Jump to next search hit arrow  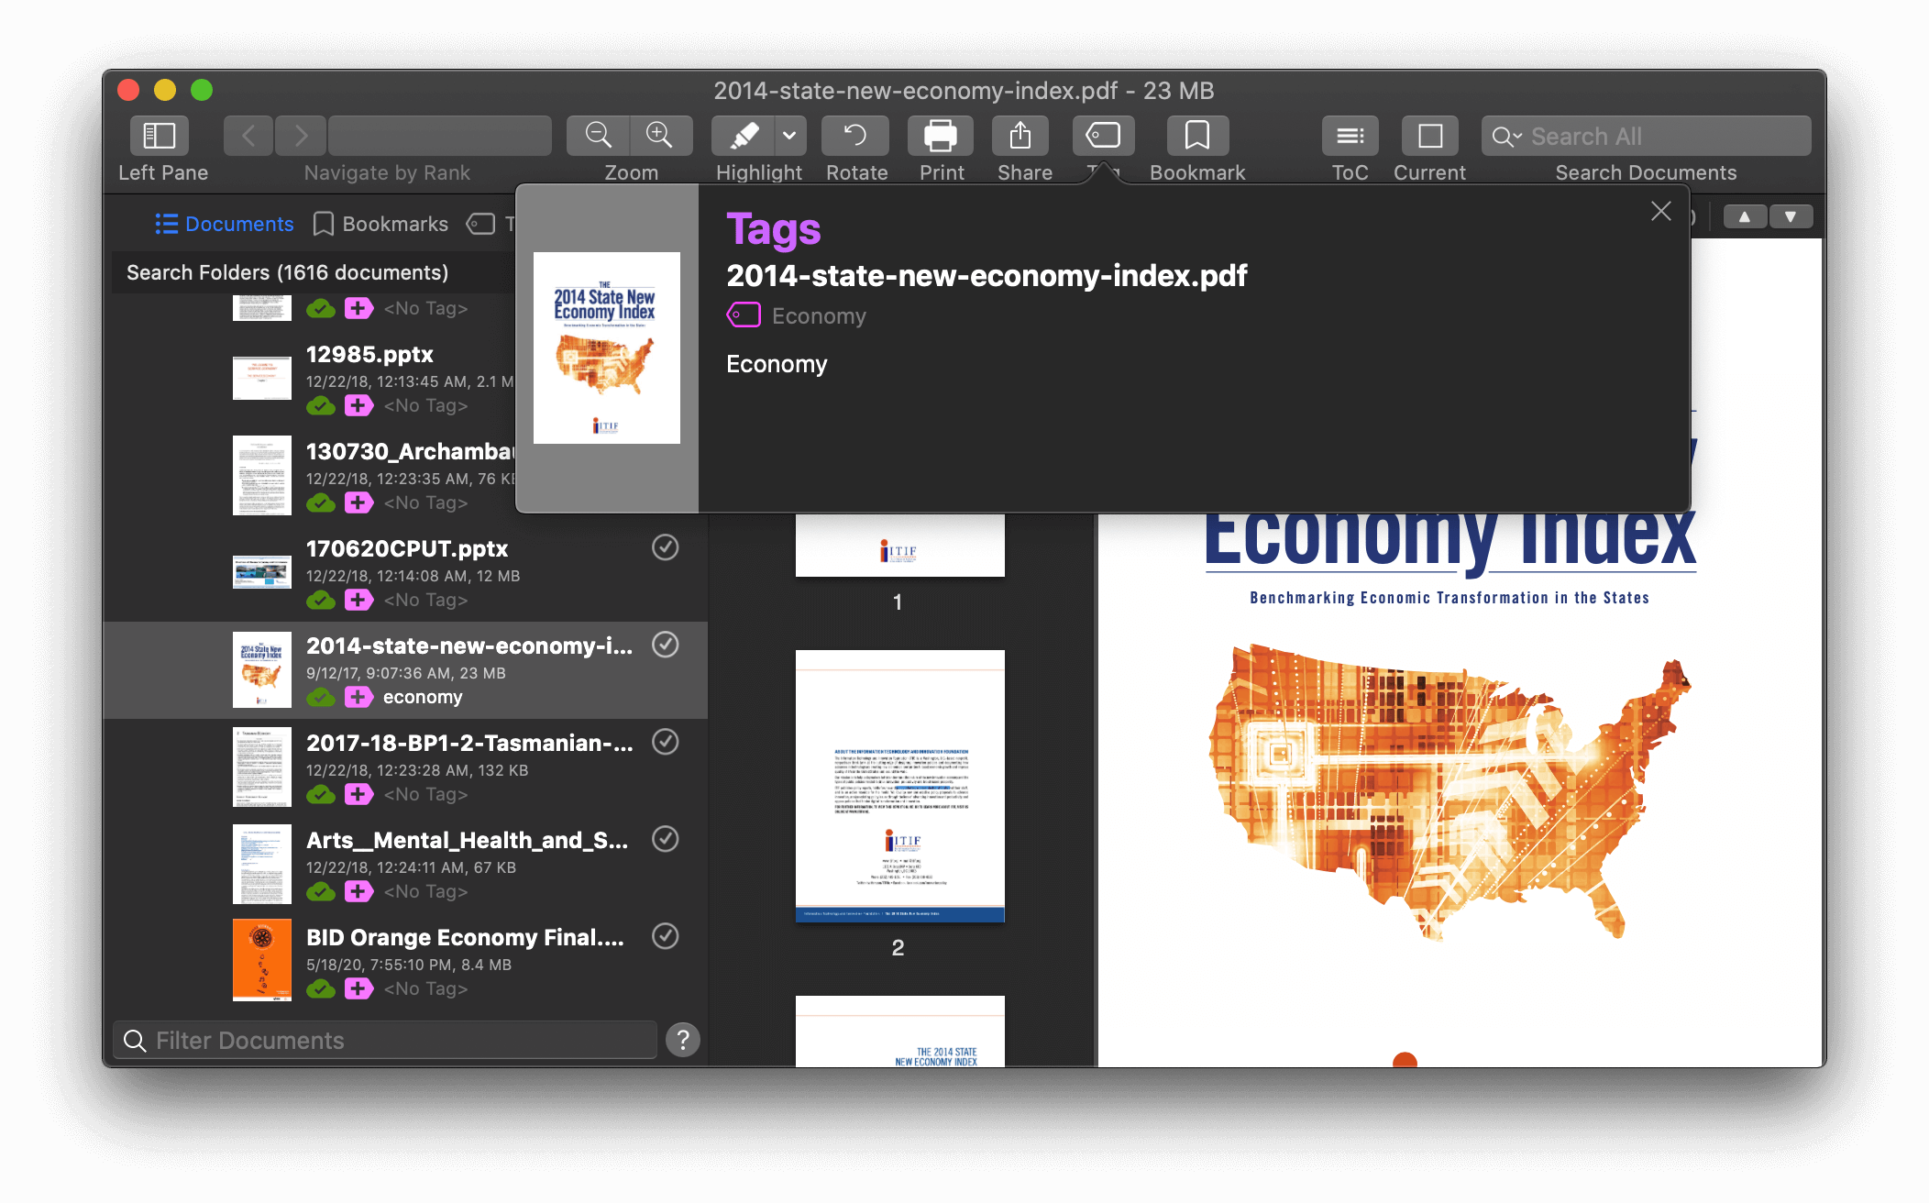1791,216
